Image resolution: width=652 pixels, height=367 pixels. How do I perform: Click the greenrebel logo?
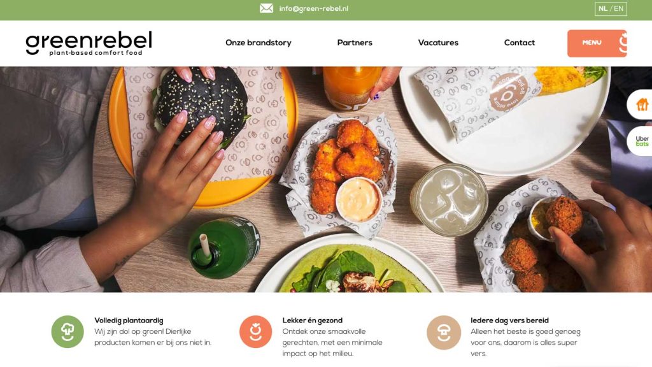click(x=89, y=43)
